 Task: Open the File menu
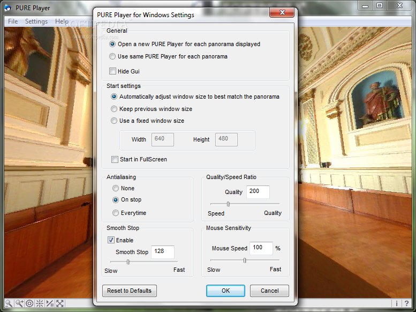(13, 21)
